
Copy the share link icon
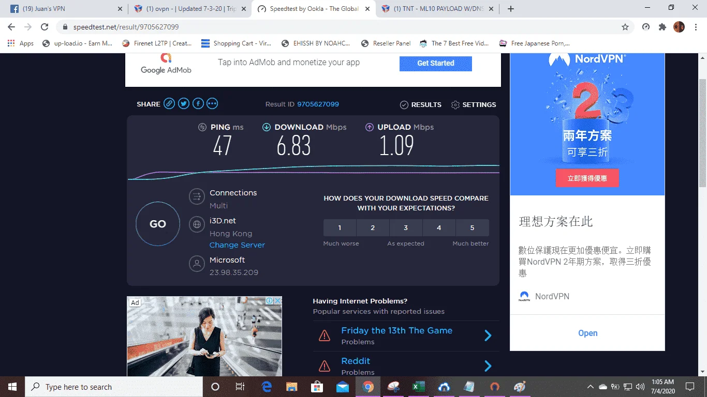tap(169, 104)
